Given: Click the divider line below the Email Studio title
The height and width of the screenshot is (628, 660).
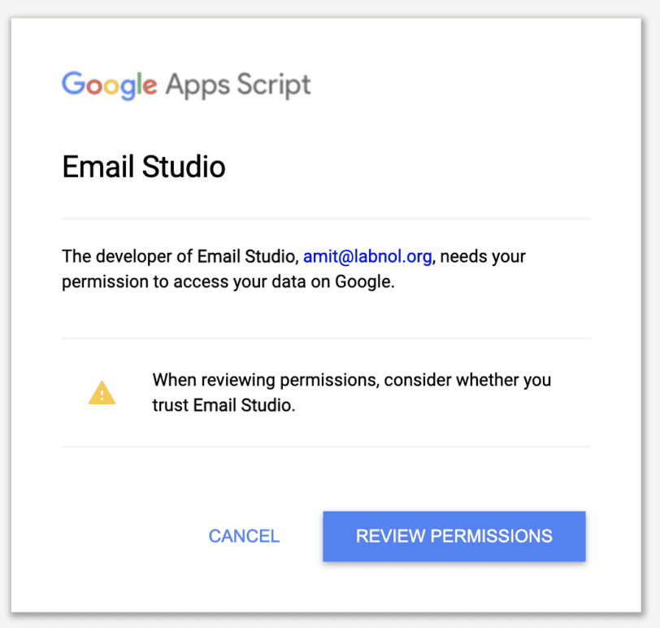Looking at the screenshot, I should pos(326,219).
